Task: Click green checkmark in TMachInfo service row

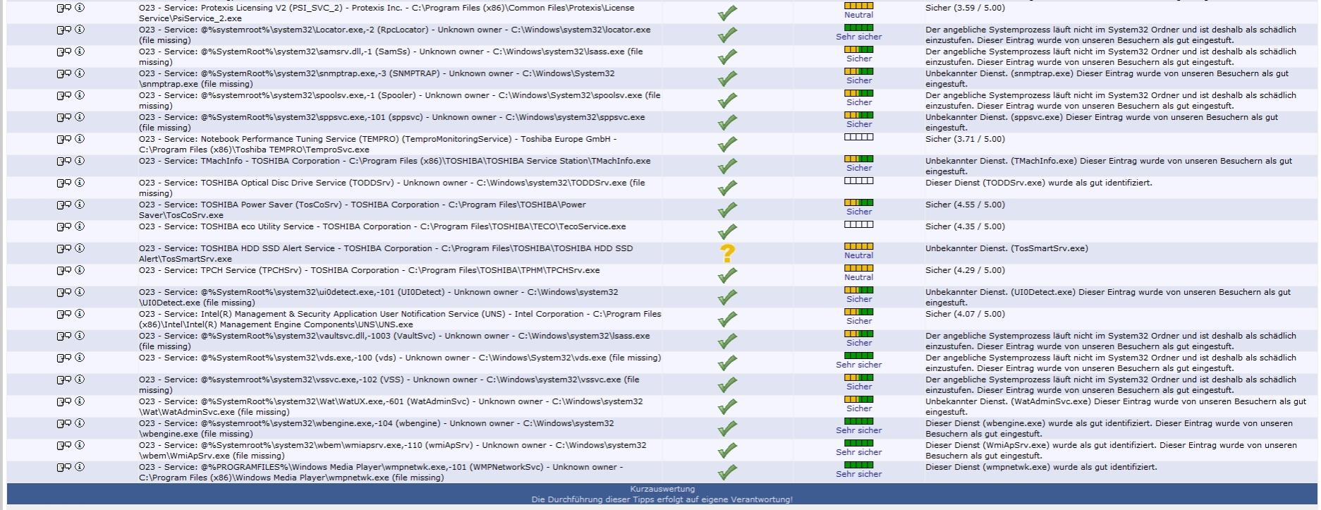Action: coord(727,166)
